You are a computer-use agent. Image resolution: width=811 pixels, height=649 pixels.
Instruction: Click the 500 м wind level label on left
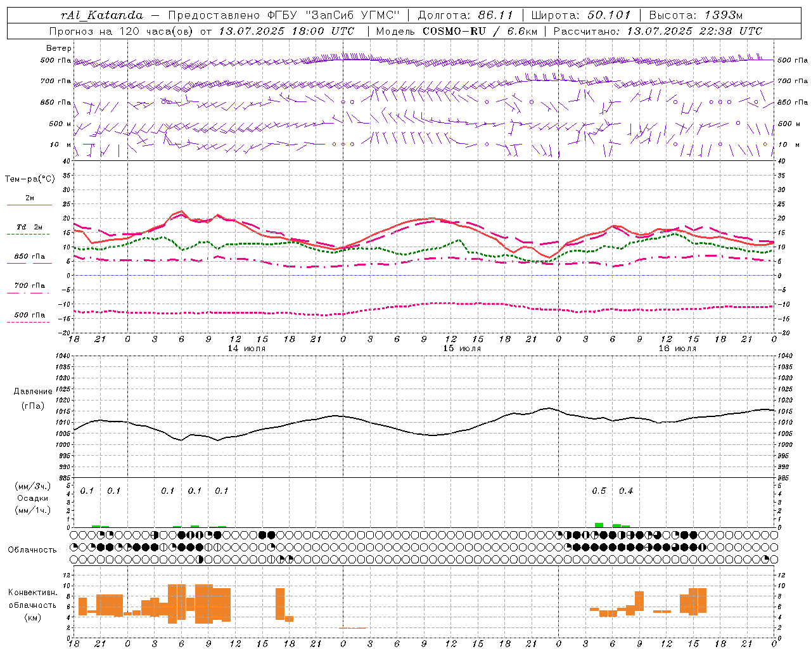pos(61,124)
